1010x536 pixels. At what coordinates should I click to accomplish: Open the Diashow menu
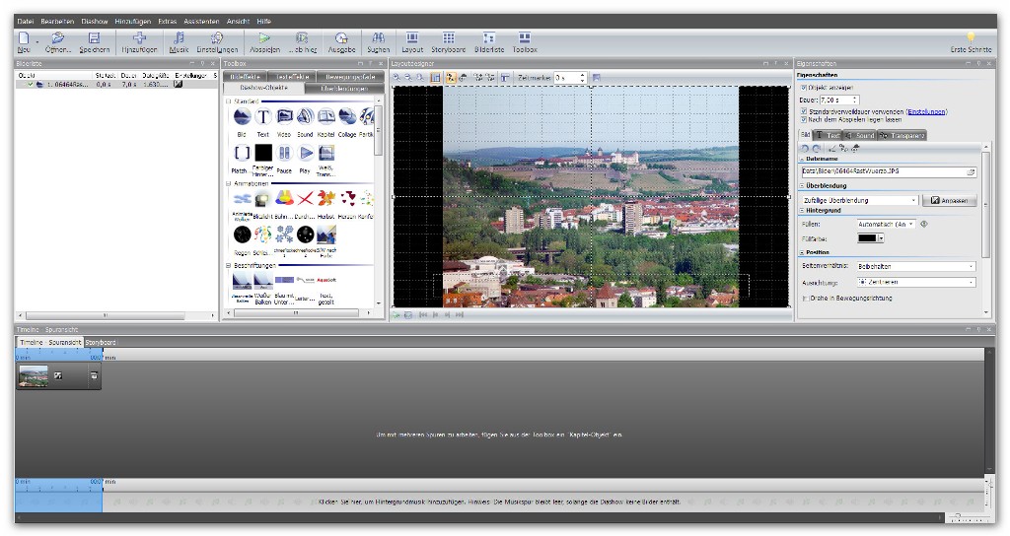click(95, 21)
